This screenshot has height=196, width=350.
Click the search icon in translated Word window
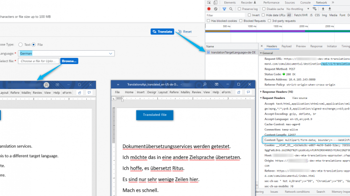[x=204, y=84]
